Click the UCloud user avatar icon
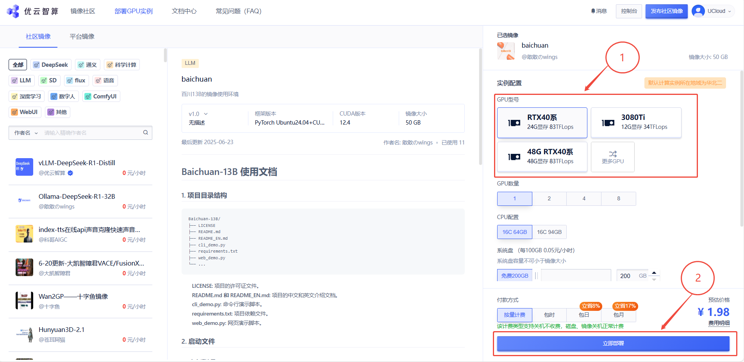 698,11
